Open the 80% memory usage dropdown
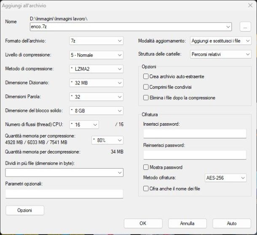 pos(107,140)
